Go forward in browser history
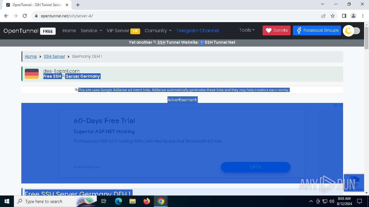Image resolution: width=369 pixels, height=207 pixels. (x=16, y=16)
